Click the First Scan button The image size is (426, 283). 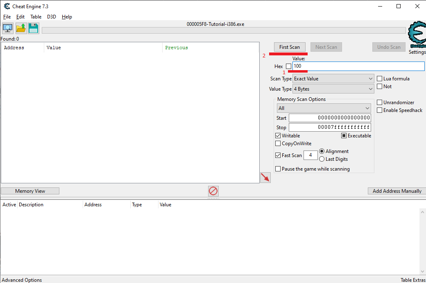290,47
